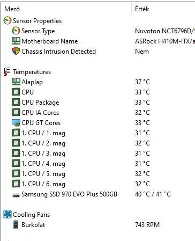Click the CPU GT Cores monitor icon
The height and width of the screenshot is (241, 195).
(x=16, y=123)
